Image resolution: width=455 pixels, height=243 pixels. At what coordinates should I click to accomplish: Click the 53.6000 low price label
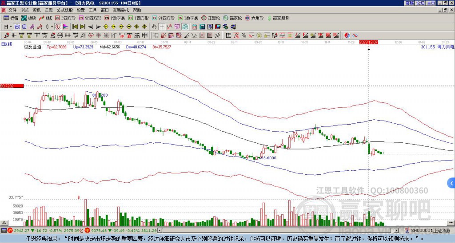click(269, 158)
